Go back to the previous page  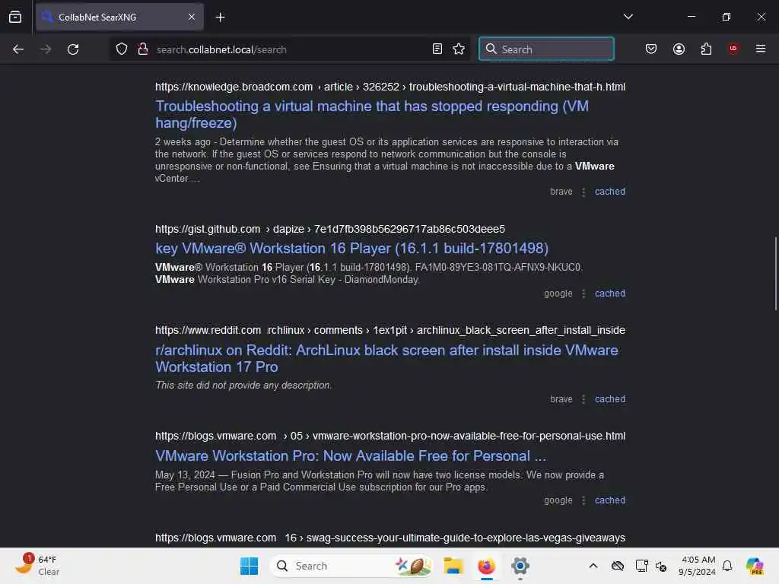coord(18,49)
